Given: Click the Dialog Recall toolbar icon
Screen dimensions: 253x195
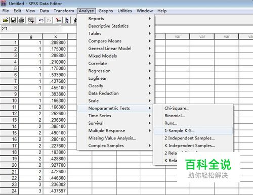Looking at the screenshot, I should 31,20.
